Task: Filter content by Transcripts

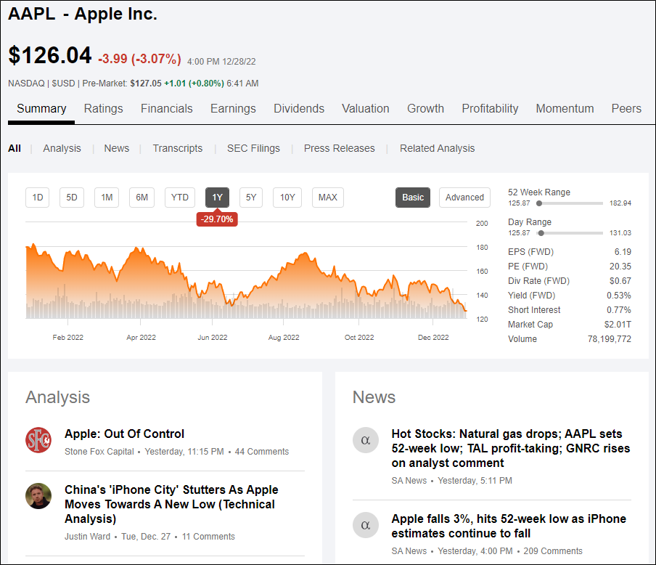Action: tap(177, 148)
